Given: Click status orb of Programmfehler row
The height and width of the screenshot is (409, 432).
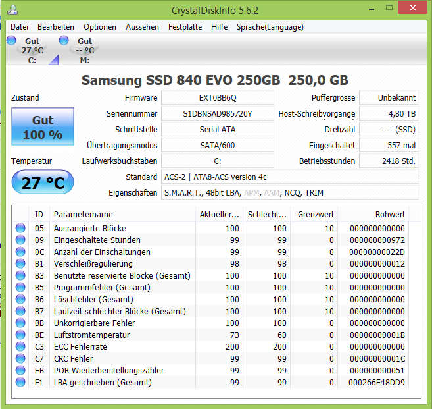Looking at the screenshot, I should click(x=20, y=287).
